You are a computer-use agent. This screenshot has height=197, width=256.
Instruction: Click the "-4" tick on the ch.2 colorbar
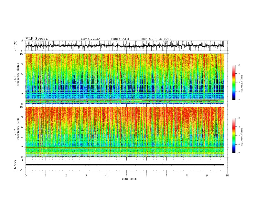click(238, 127)
